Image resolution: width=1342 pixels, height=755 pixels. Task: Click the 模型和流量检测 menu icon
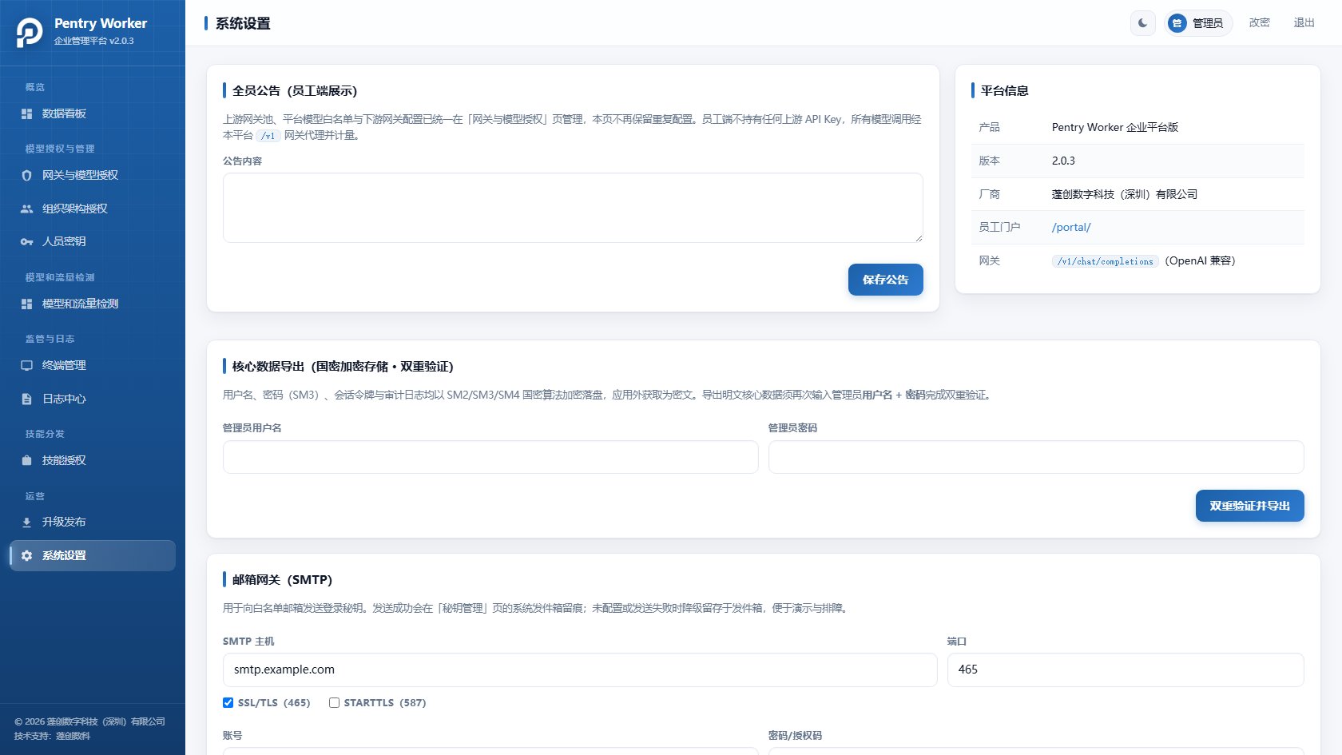click(26, 304)
